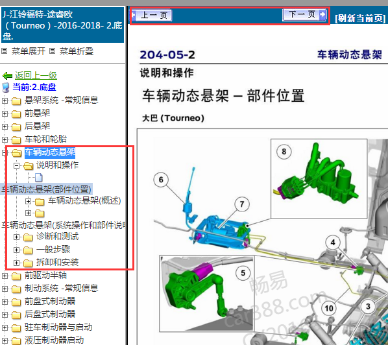Select the 悬架系统 -常规信息 folder
388x345 pixels.
pos(61,100)
